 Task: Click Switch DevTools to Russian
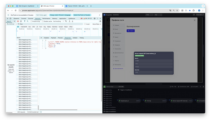tap(82, 15)
